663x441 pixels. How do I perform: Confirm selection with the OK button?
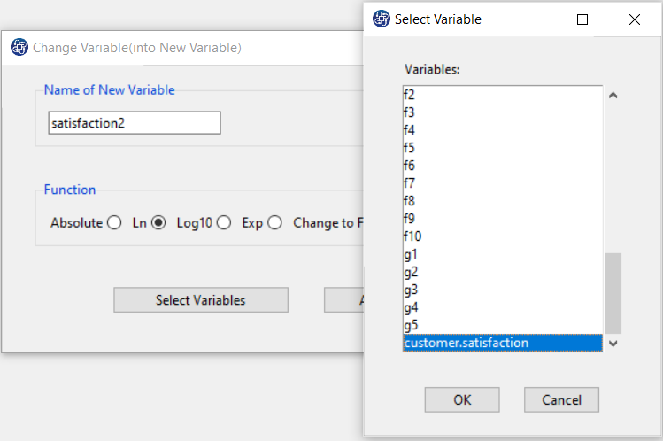[x=461, y=399]
